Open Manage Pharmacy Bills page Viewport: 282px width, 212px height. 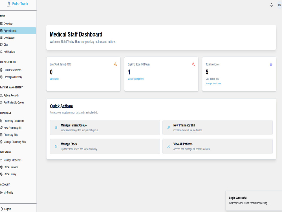[x=18, y=142]
